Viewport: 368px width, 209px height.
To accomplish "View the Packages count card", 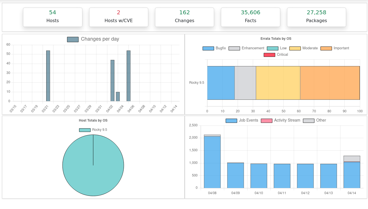I will (316, 17).
